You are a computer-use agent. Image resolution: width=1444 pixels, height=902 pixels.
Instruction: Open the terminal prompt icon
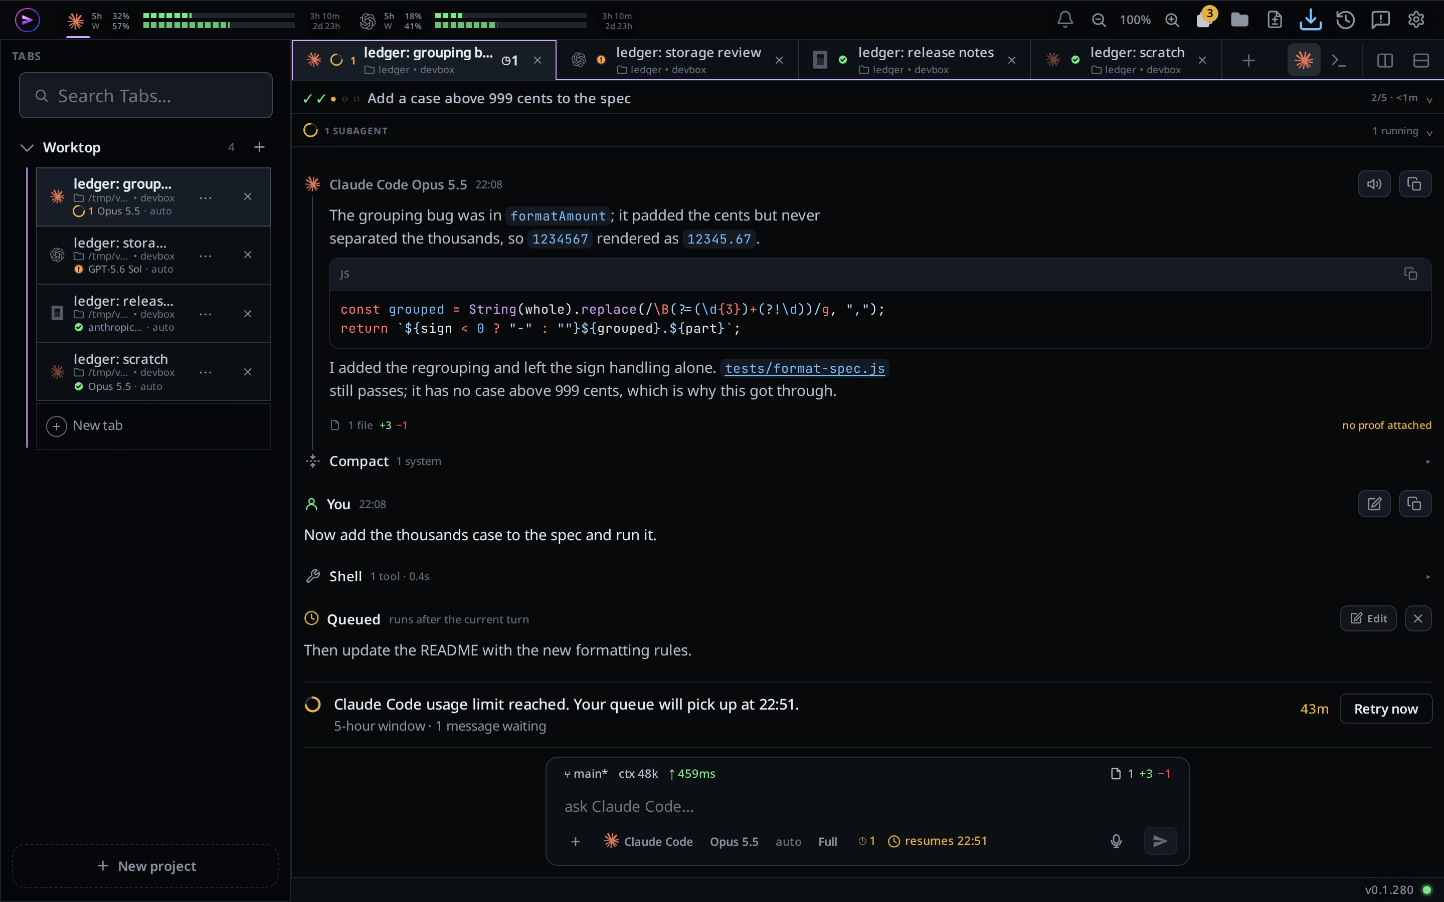(1339, 60)
